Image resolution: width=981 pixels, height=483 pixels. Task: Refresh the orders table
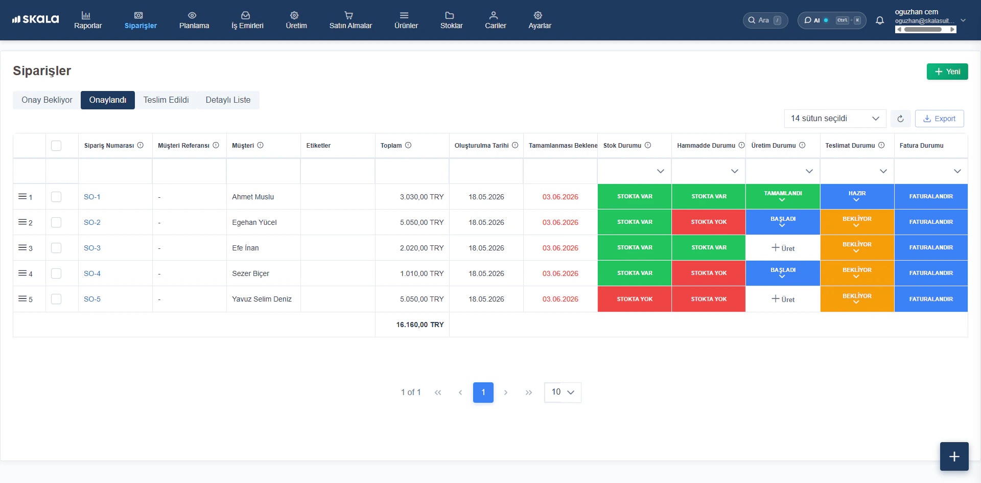[x=900, y=119]
